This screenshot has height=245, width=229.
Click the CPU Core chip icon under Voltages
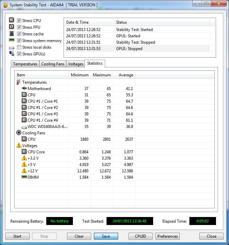(x=24, y=152)
